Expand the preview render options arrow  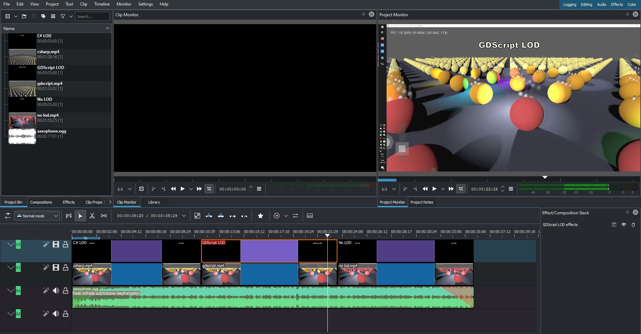[286, 216]
